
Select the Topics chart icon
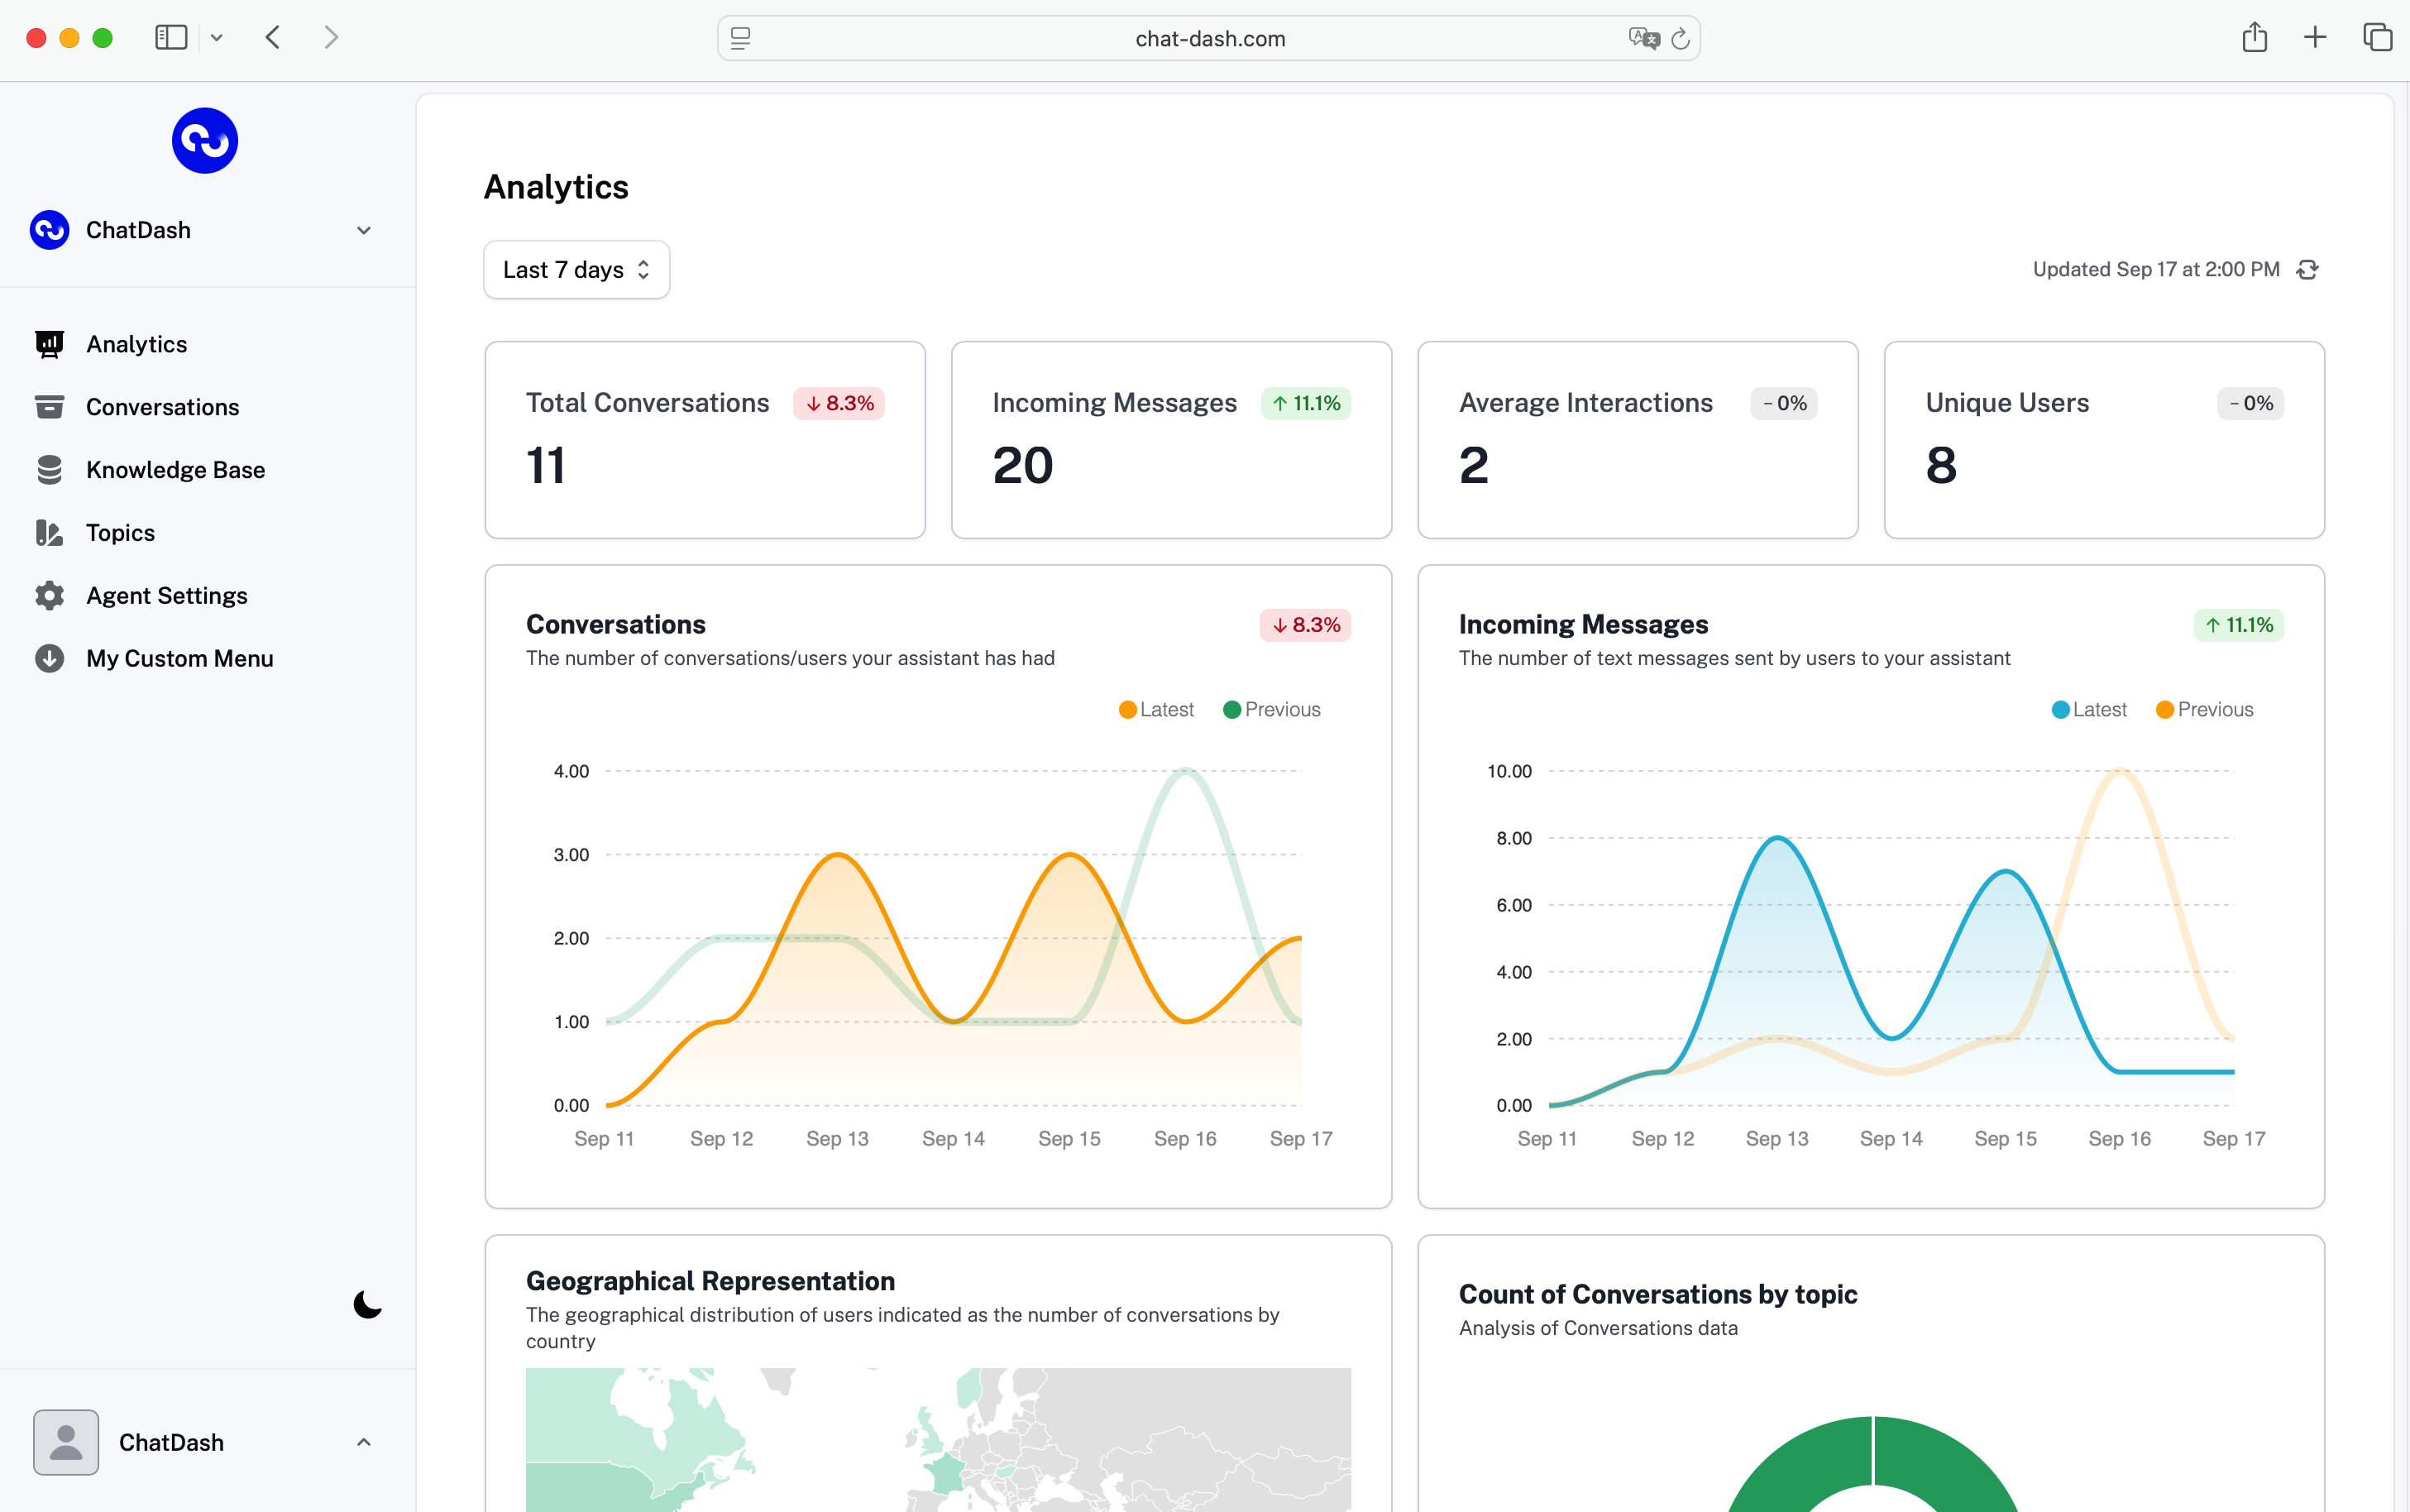tap(49, 532)
